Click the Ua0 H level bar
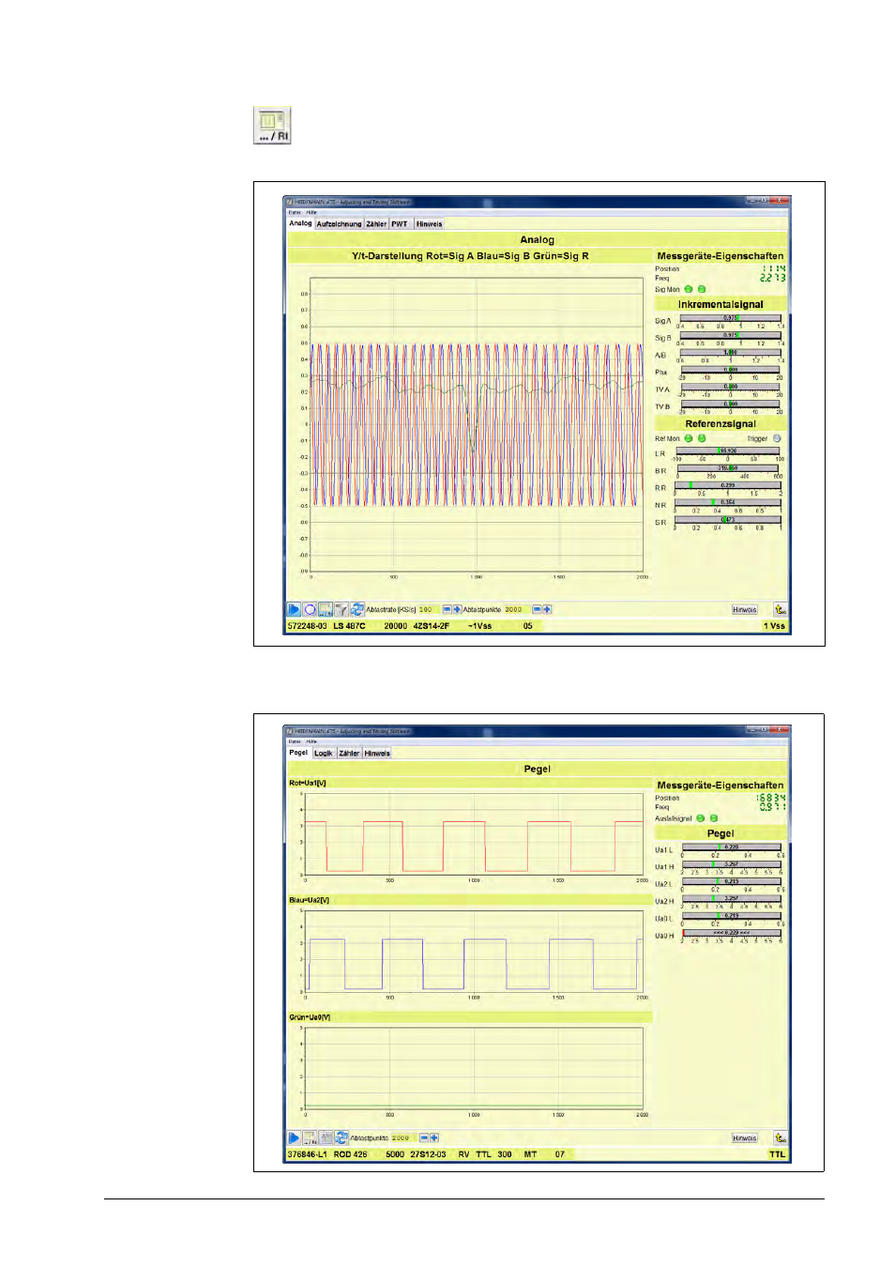The width and height of the screenshot is (895, 1267). click(x=732, y=934)
